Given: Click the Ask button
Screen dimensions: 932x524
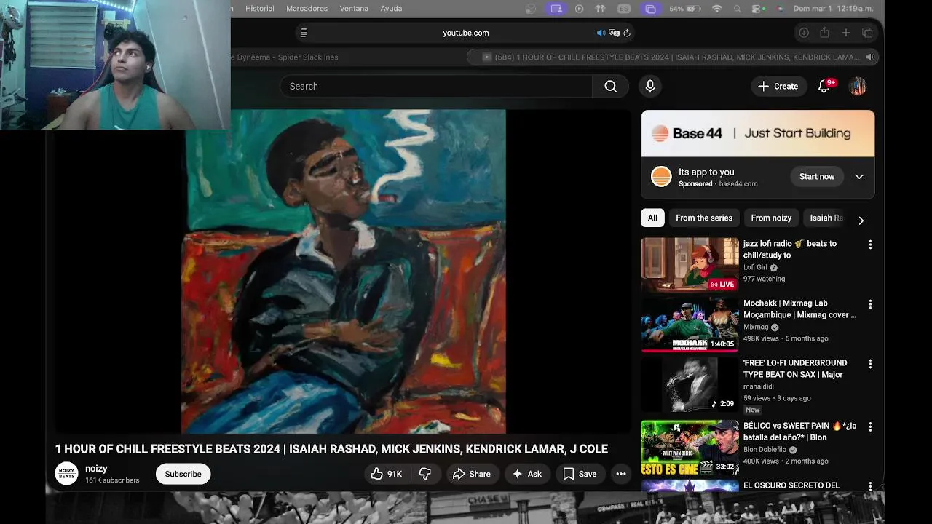Looking at the screenshot, I should coord(527,474).
